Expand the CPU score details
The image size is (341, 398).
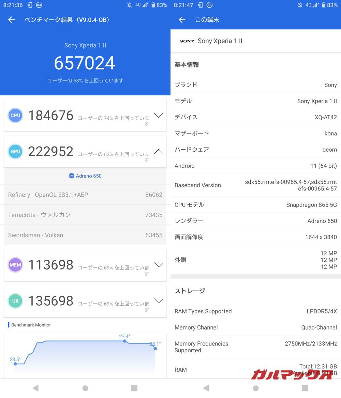(158, 116)
